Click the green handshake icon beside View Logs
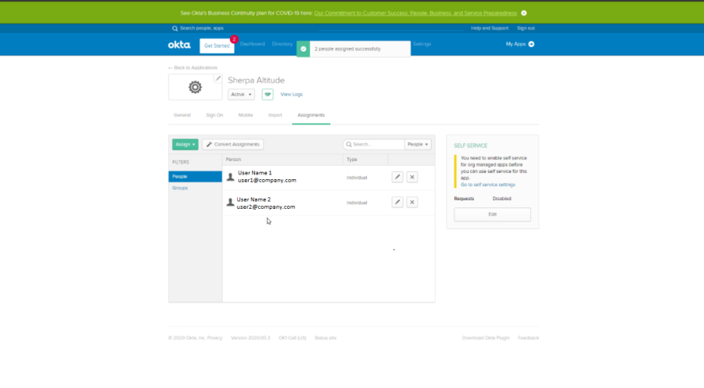Viewport: 704px width, 388px height. coord(268,94)
